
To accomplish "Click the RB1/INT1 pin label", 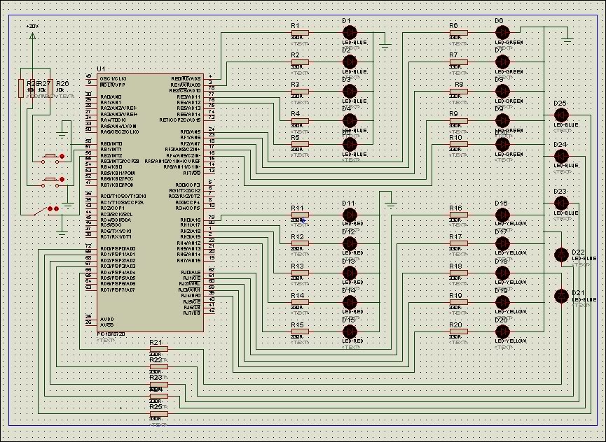I will click(x=111, y=150).
